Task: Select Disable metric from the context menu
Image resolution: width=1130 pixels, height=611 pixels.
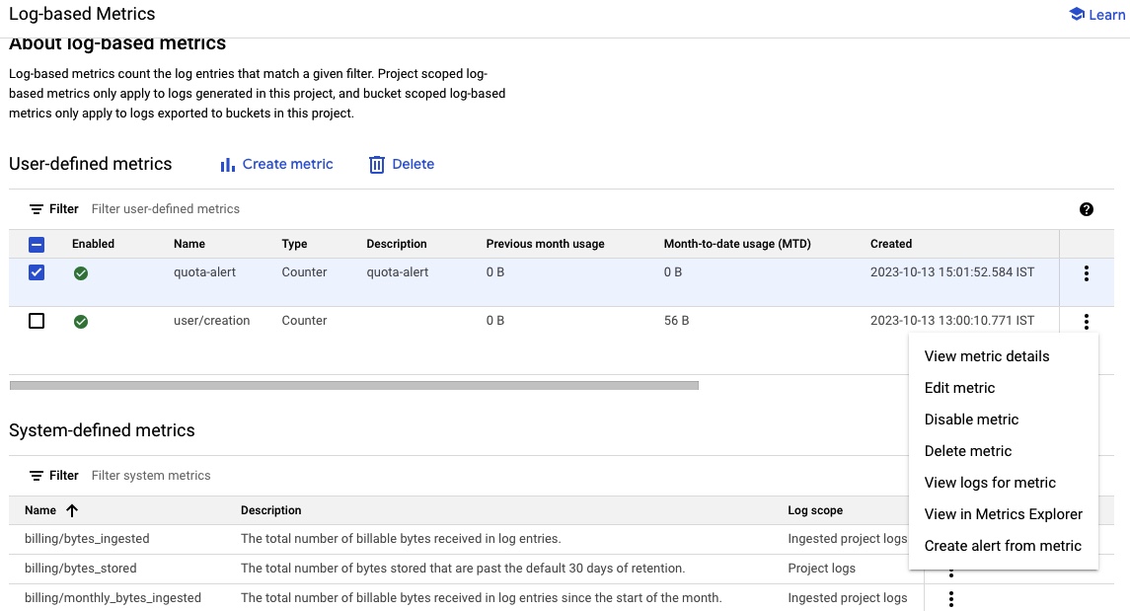Action: pos(971,420)
